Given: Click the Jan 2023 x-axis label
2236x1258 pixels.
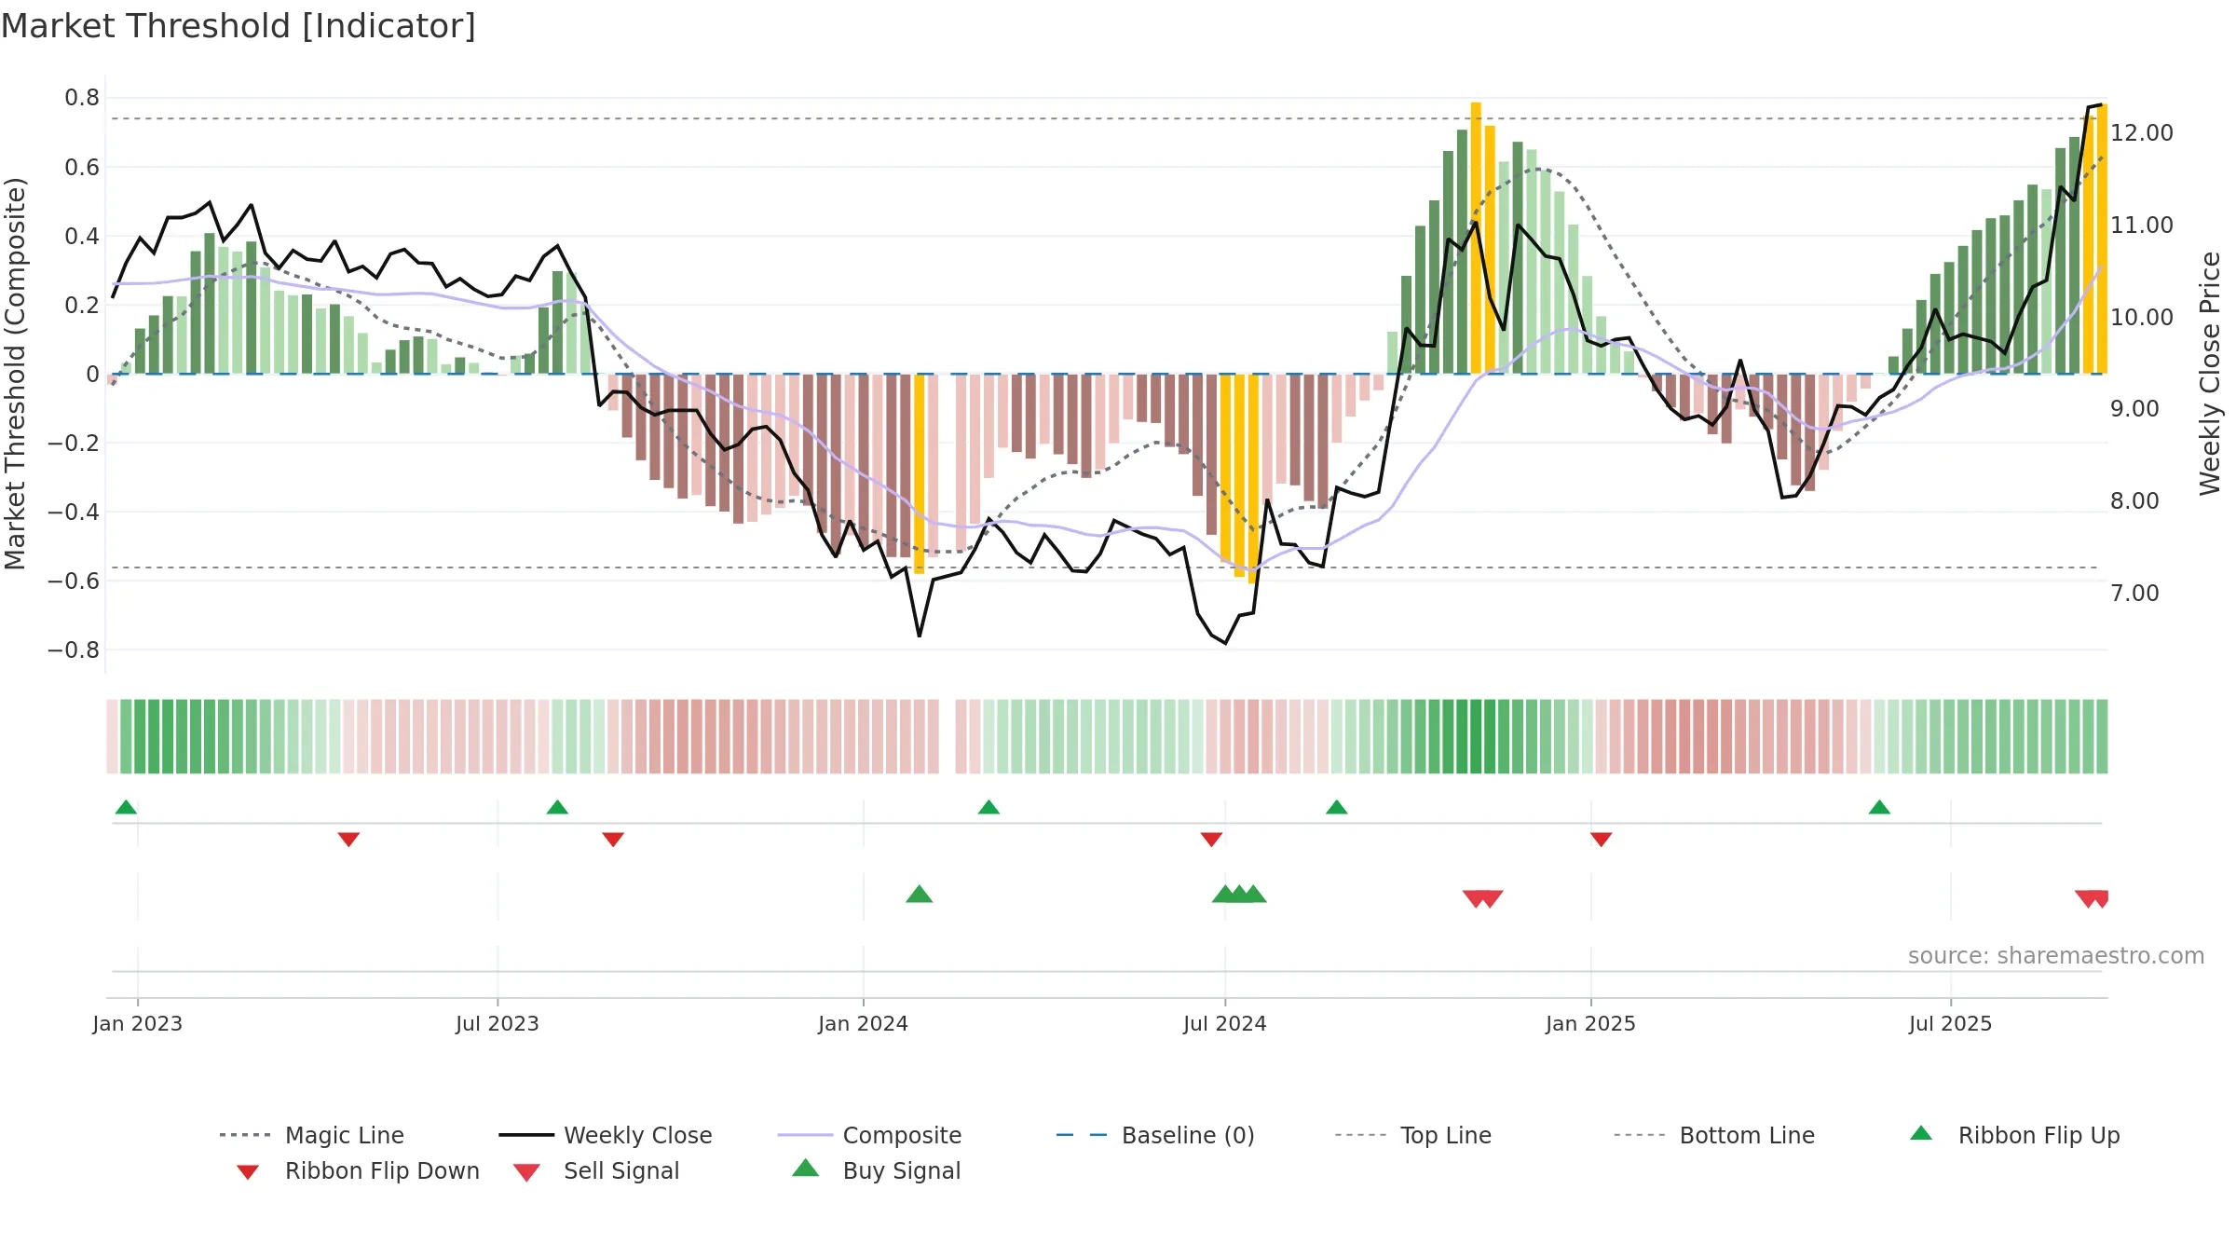Looking at the screenshot, I should (x=138, y=1023).
